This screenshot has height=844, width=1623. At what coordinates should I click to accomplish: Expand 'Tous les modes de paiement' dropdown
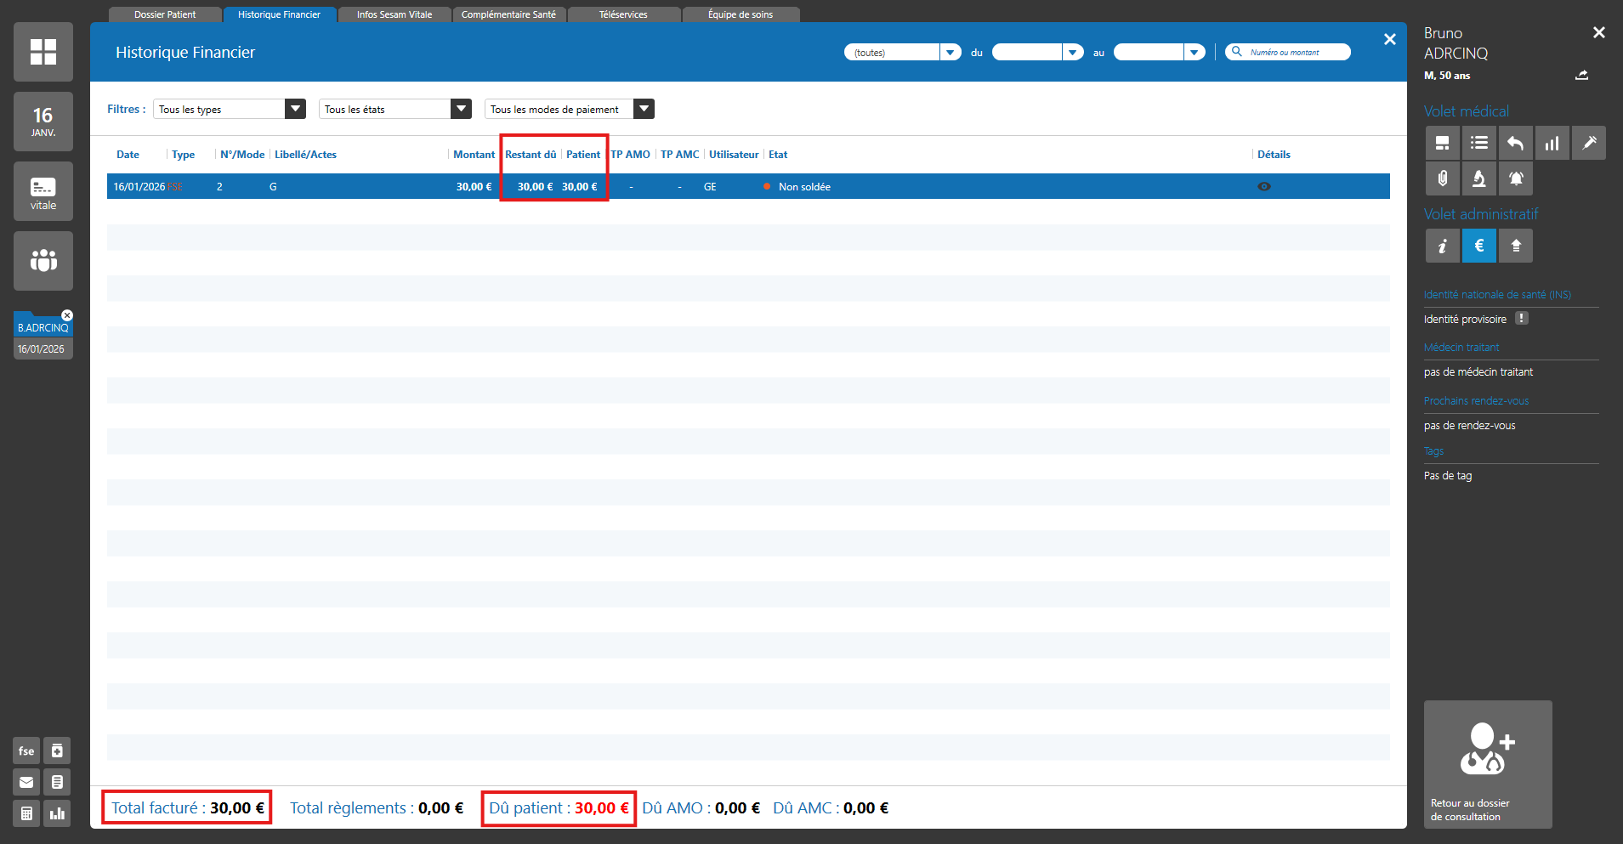tap(644, 109)
